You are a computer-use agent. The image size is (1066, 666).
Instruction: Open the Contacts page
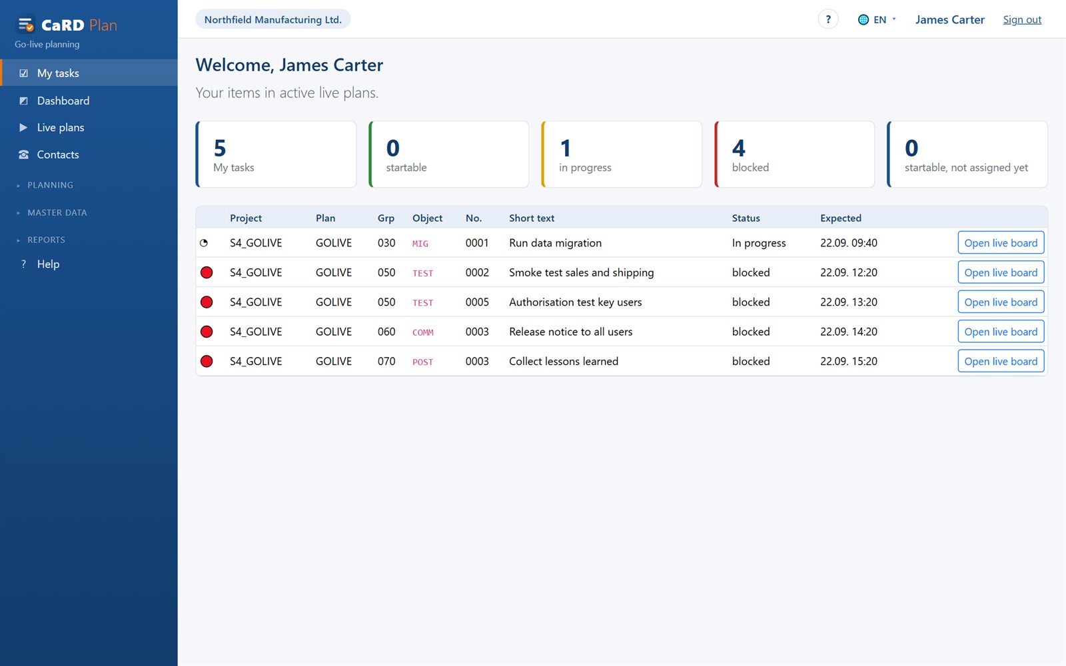pyautogui.click(x=89, y=155)
